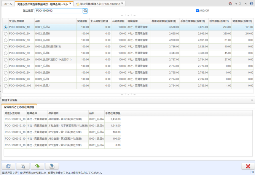Click ABC倉庫 - 第2区画(本社在庫) storage row
This screenshot has width=255, height=175.
pos(62,139)
